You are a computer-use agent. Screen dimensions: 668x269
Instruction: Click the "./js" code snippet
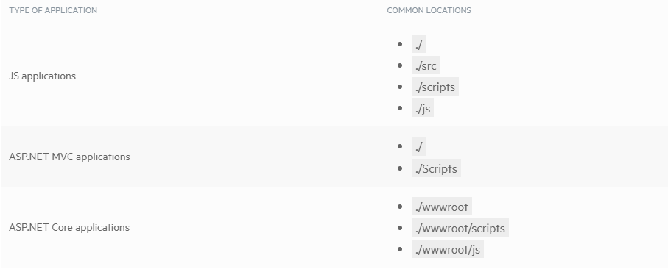click(423, 108)
